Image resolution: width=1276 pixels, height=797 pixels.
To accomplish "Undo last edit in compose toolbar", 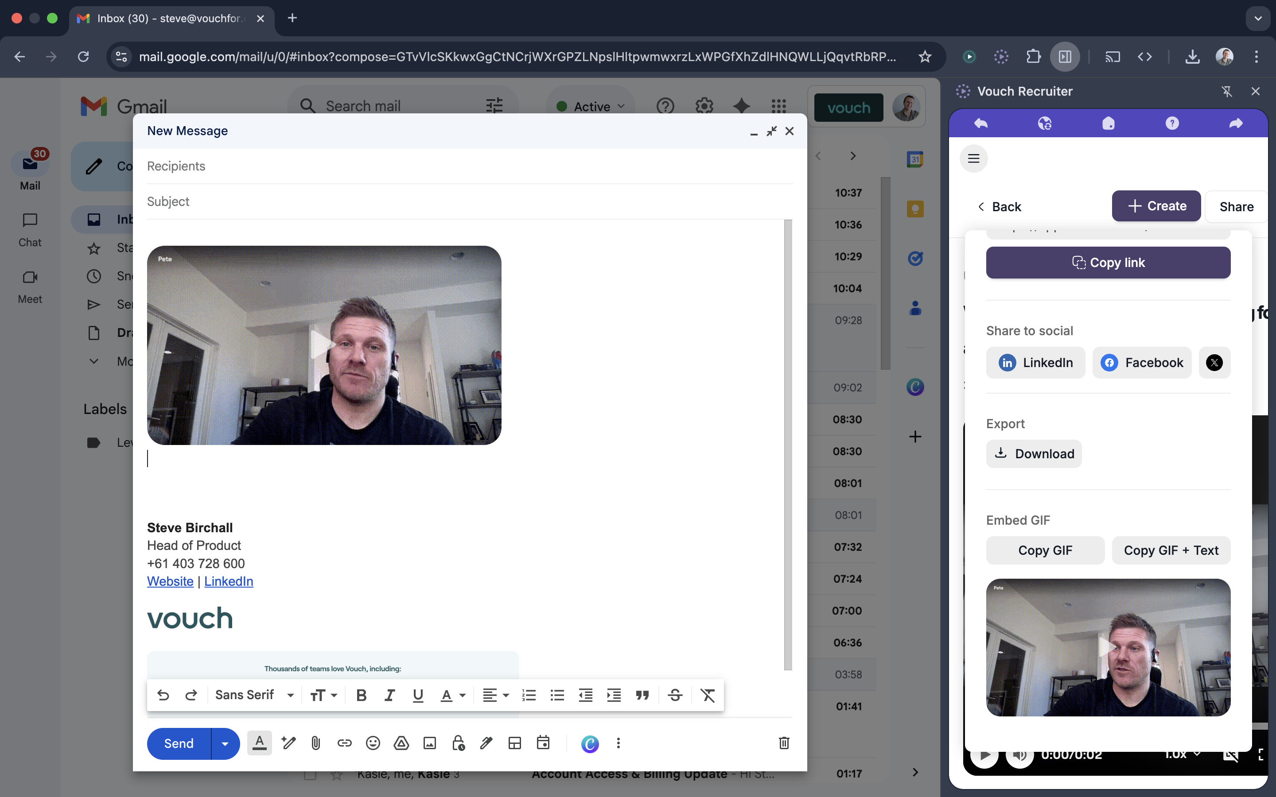I will 163,695.
